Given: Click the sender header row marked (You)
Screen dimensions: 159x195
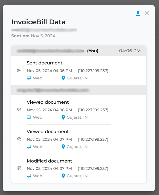Looking at the screenshot, I should 79,51.
